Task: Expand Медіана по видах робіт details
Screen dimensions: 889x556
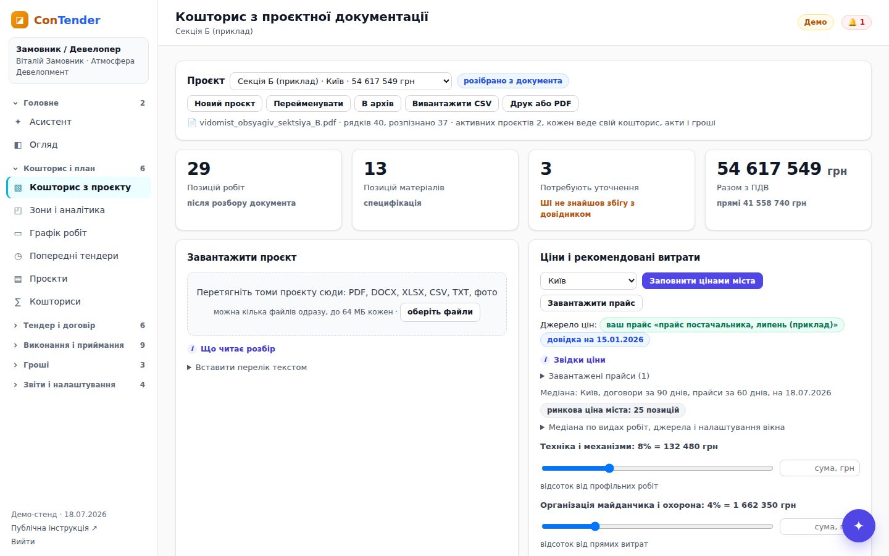Action: point(662,427)
